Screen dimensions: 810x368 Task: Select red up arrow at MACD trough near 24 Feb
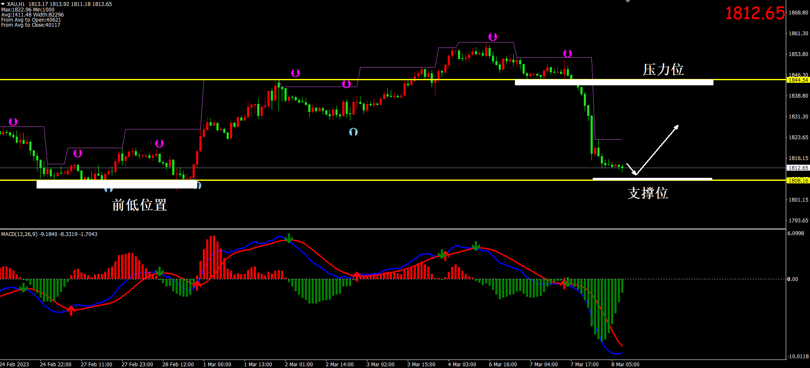point(71,310)
